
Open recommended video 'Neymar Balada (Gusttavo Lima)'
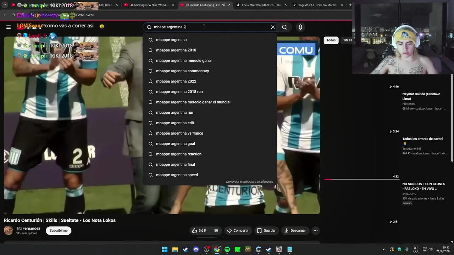pyautogui.click(x=421, y=96)
